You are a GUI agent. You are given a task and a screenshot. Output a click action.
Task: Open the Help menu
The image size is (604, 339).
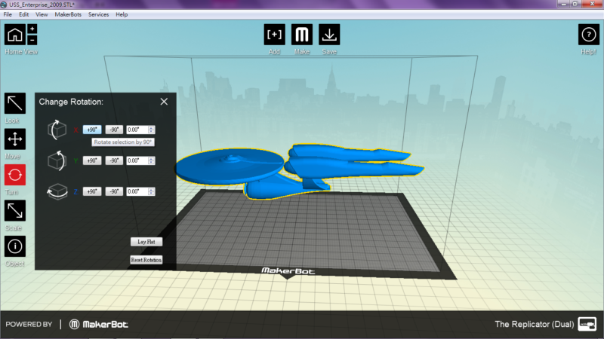(122, 14)
